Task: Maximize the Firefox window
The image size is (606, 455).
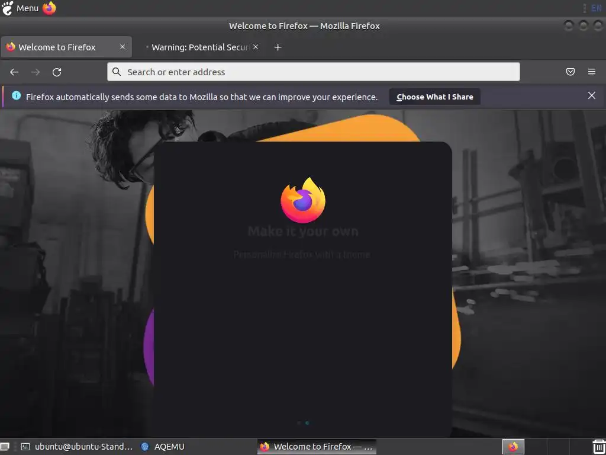Action: 583,26
